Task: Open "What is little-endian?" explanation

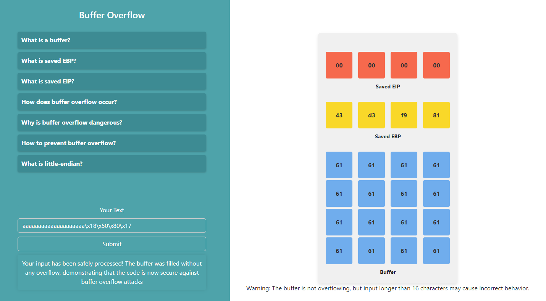Action: click(111, 164)
